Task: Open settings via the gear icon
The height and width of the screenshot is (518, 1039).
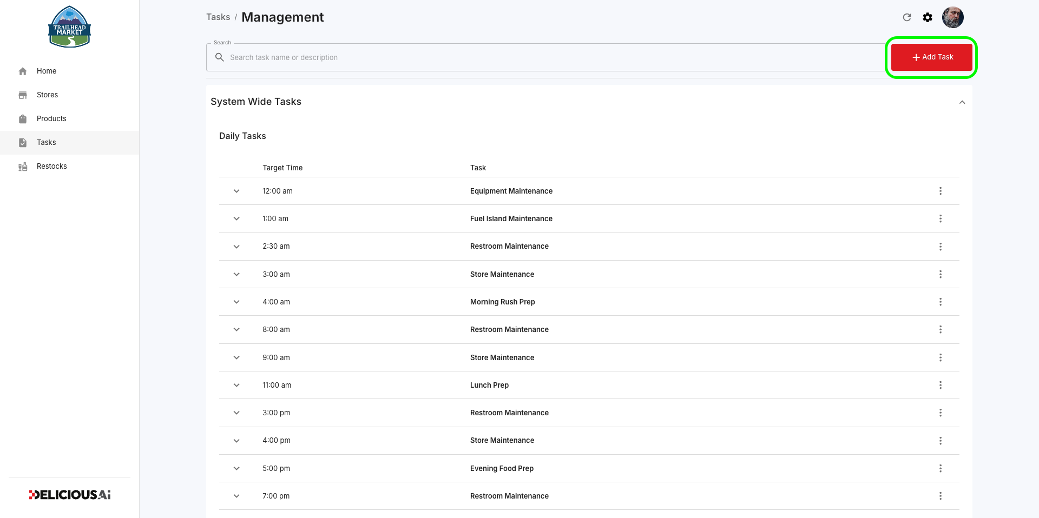Action: coord(928,17)
